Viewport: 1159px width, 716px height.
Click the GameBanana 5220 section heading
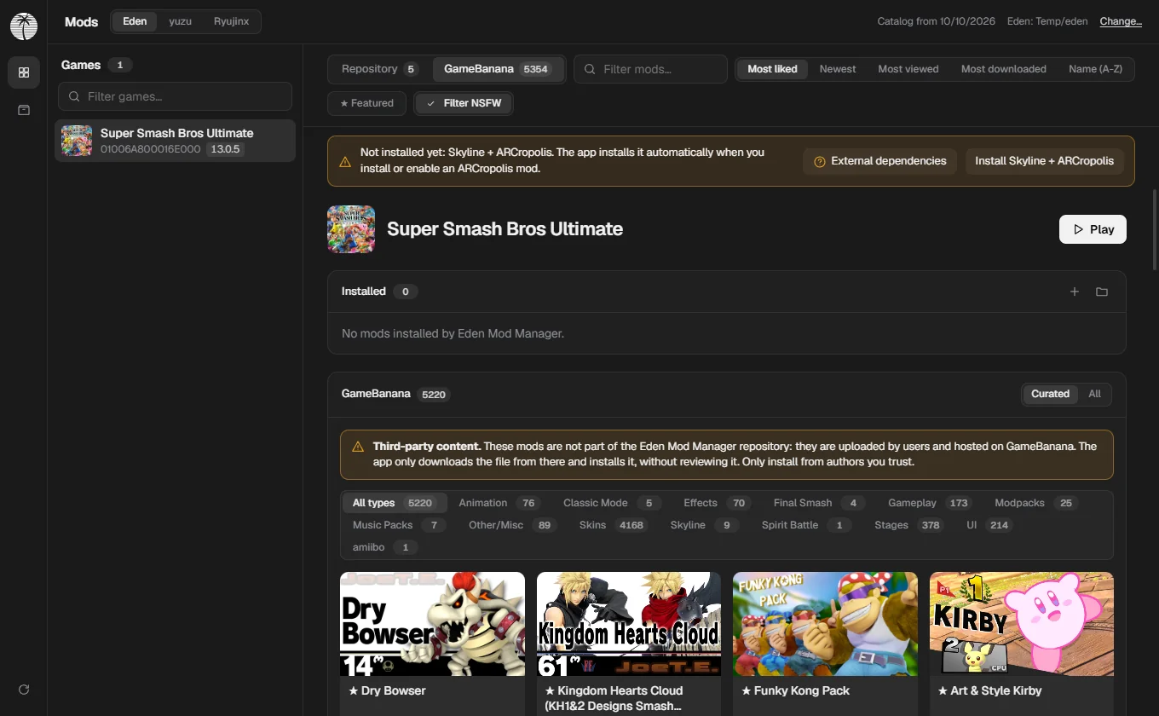396,394
